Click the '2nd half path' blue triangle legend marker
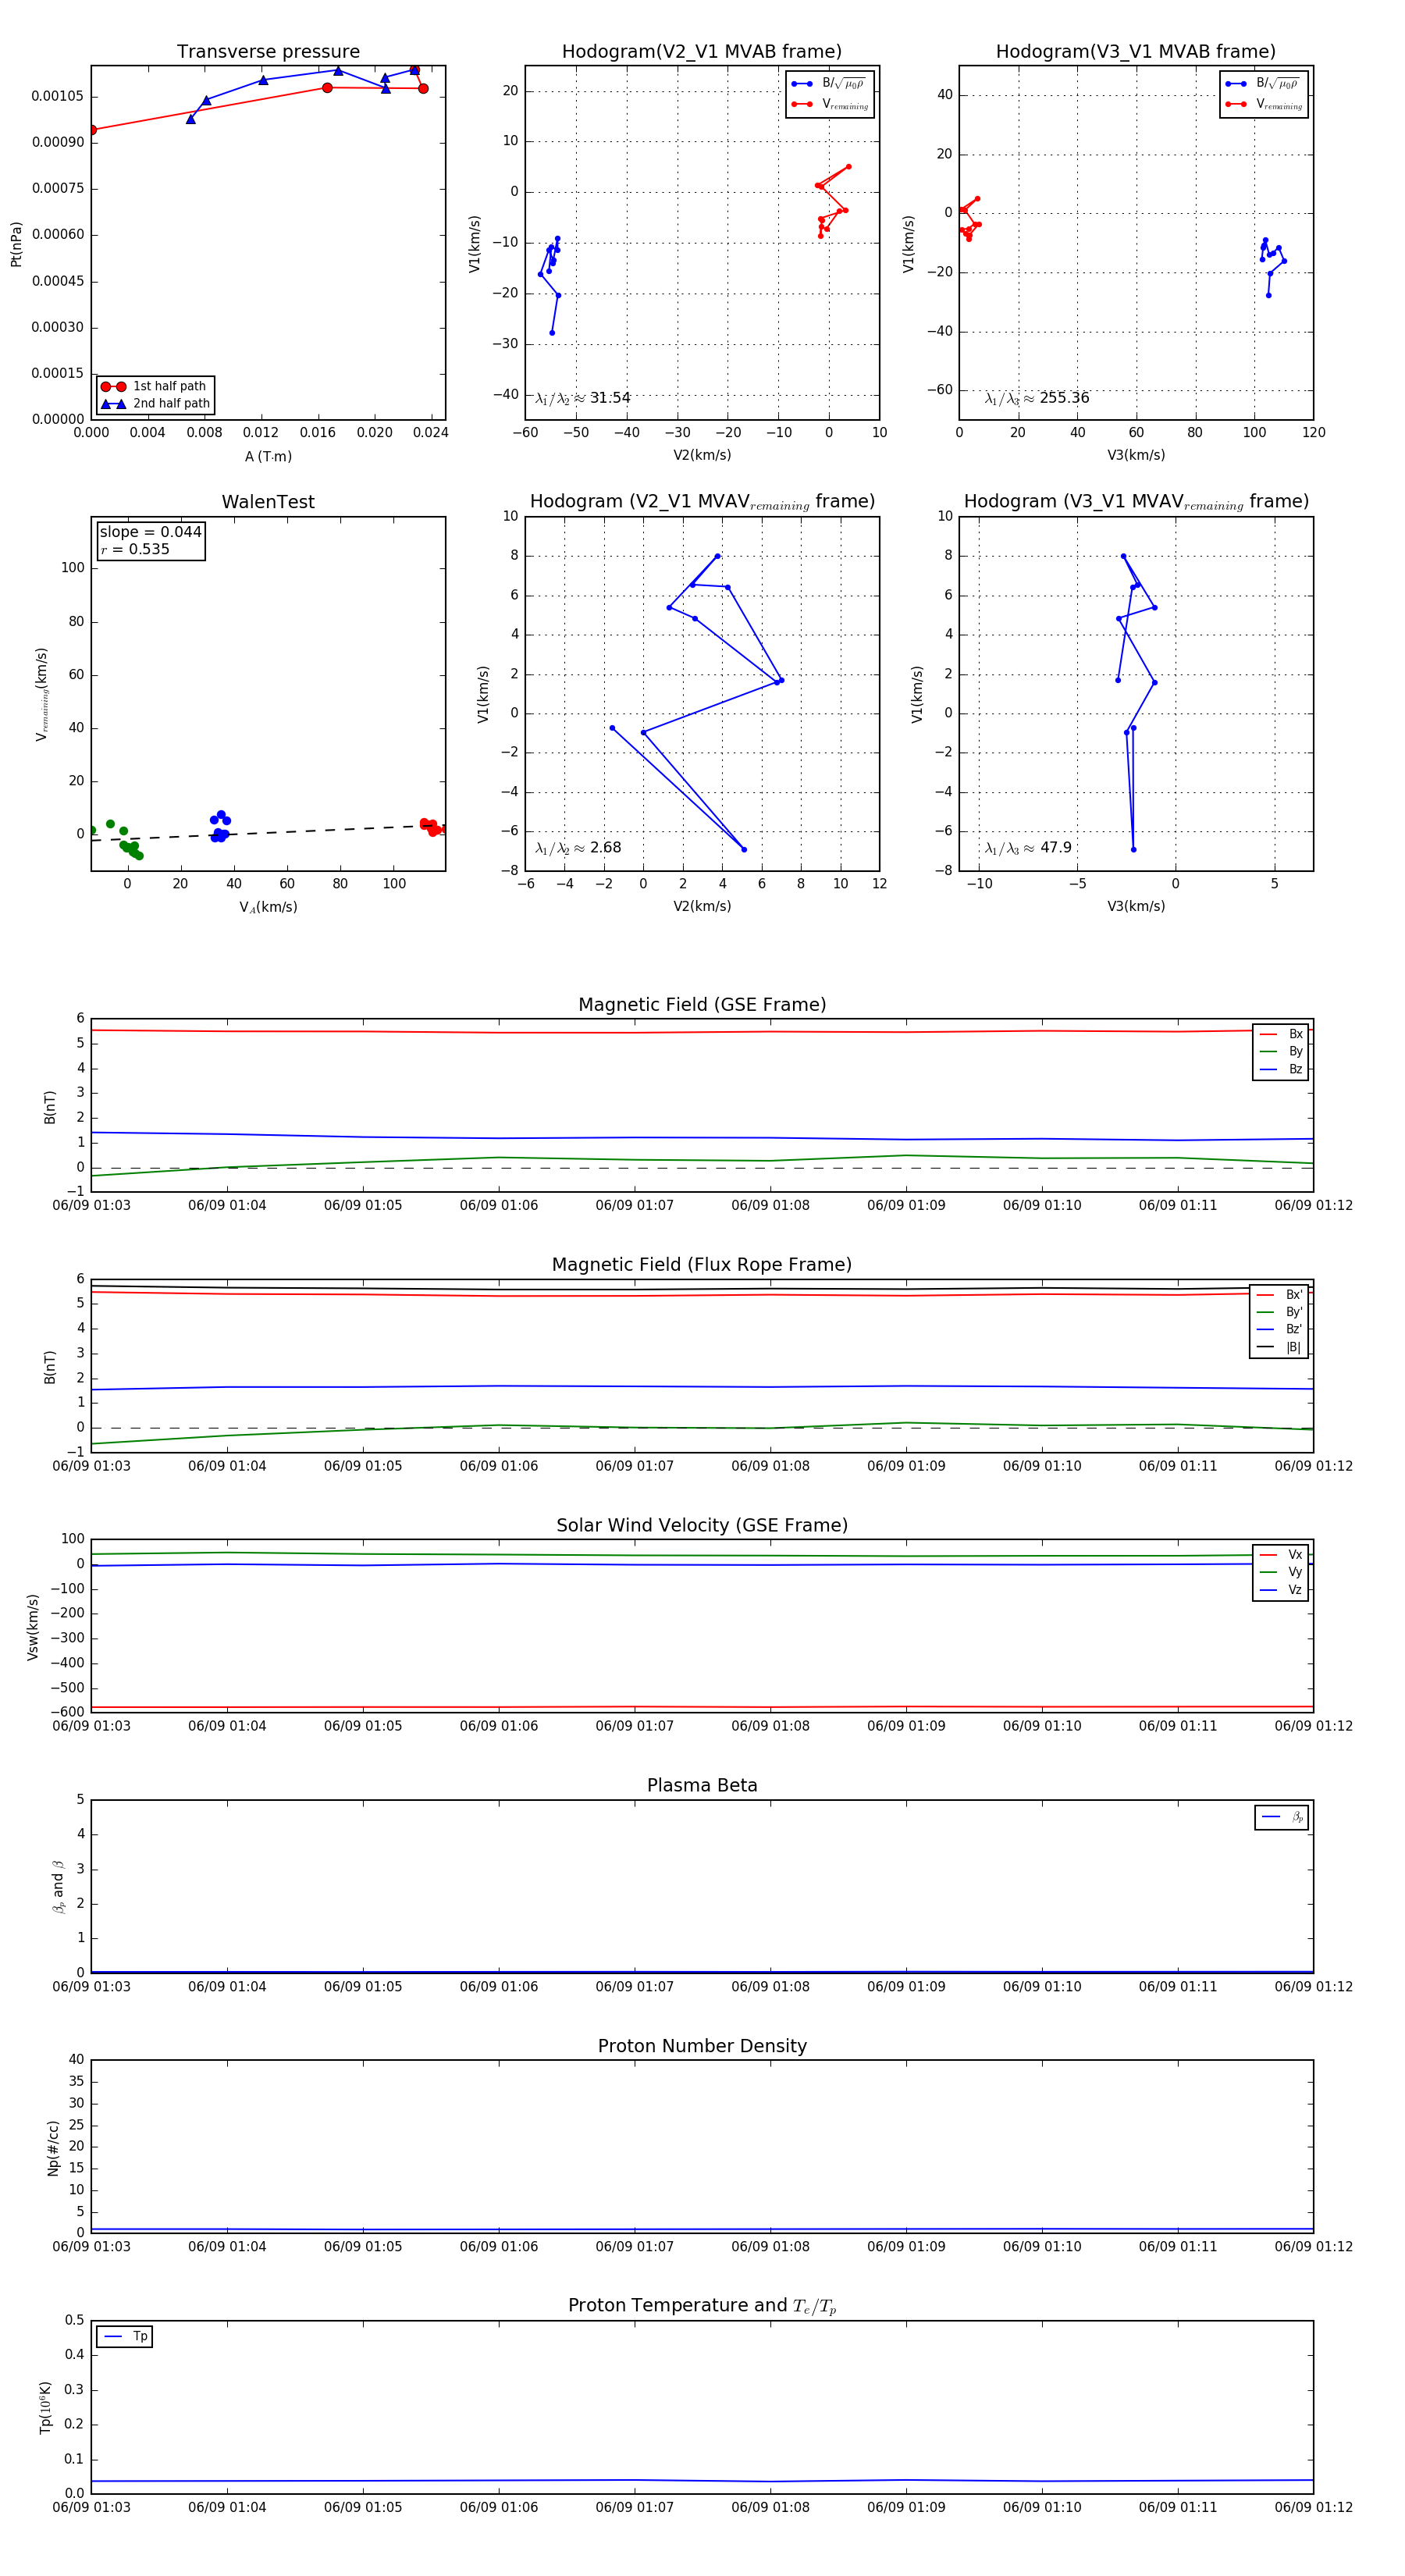This screenshot has width=1405, height=2576. (113, 404)
